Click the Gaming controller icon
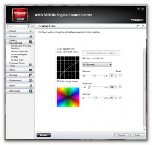Screen dimensions: 152x145 point(31,75)
